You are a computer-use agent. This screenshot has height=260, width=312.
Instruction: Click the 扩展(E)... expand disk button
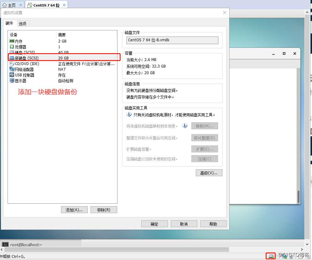(x=205, y=149)
